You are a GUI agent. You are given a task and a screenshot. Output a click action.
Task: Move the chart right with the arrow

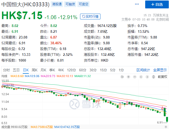[x=147, y=77]
